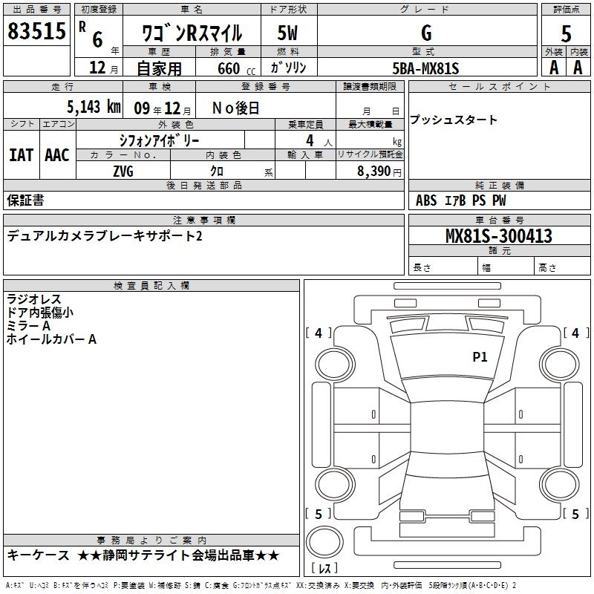
Task: Click the inspector note ドア内張傷小
Action: (x=40, y=313)
